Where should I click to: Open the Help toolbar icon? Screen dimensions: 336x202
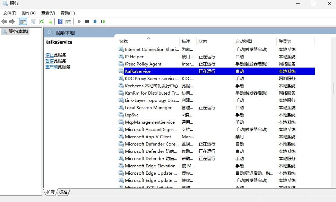click(x=60, y=21)
